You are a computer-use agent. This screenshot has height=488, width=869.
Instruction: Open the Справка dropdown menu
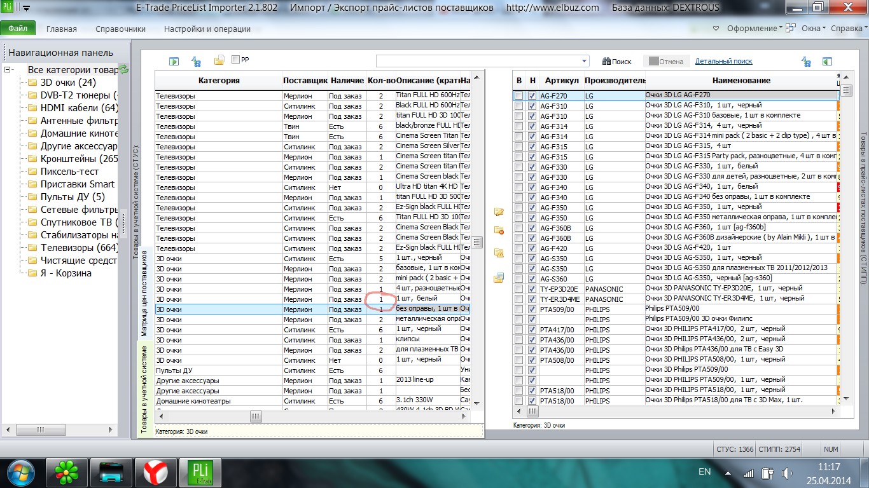(x=849, y=29)
